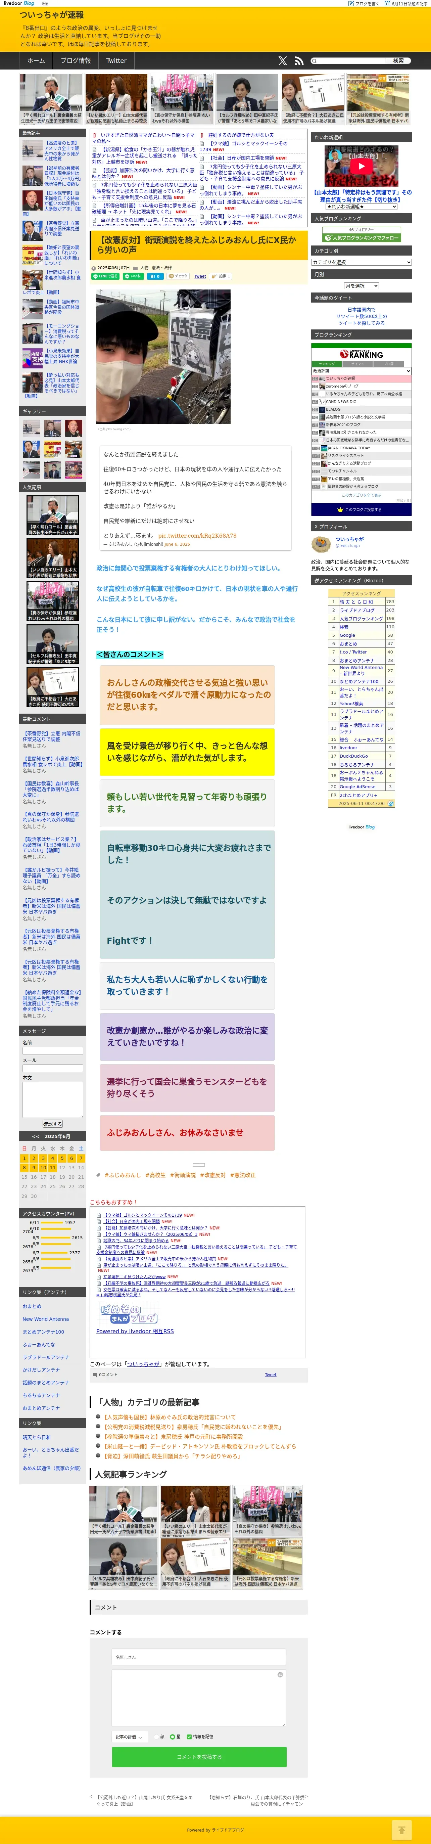431x1844 pixels.
Task: Click the 拍手 clap button
Action: pyautogui.click(x=221, y=276)
